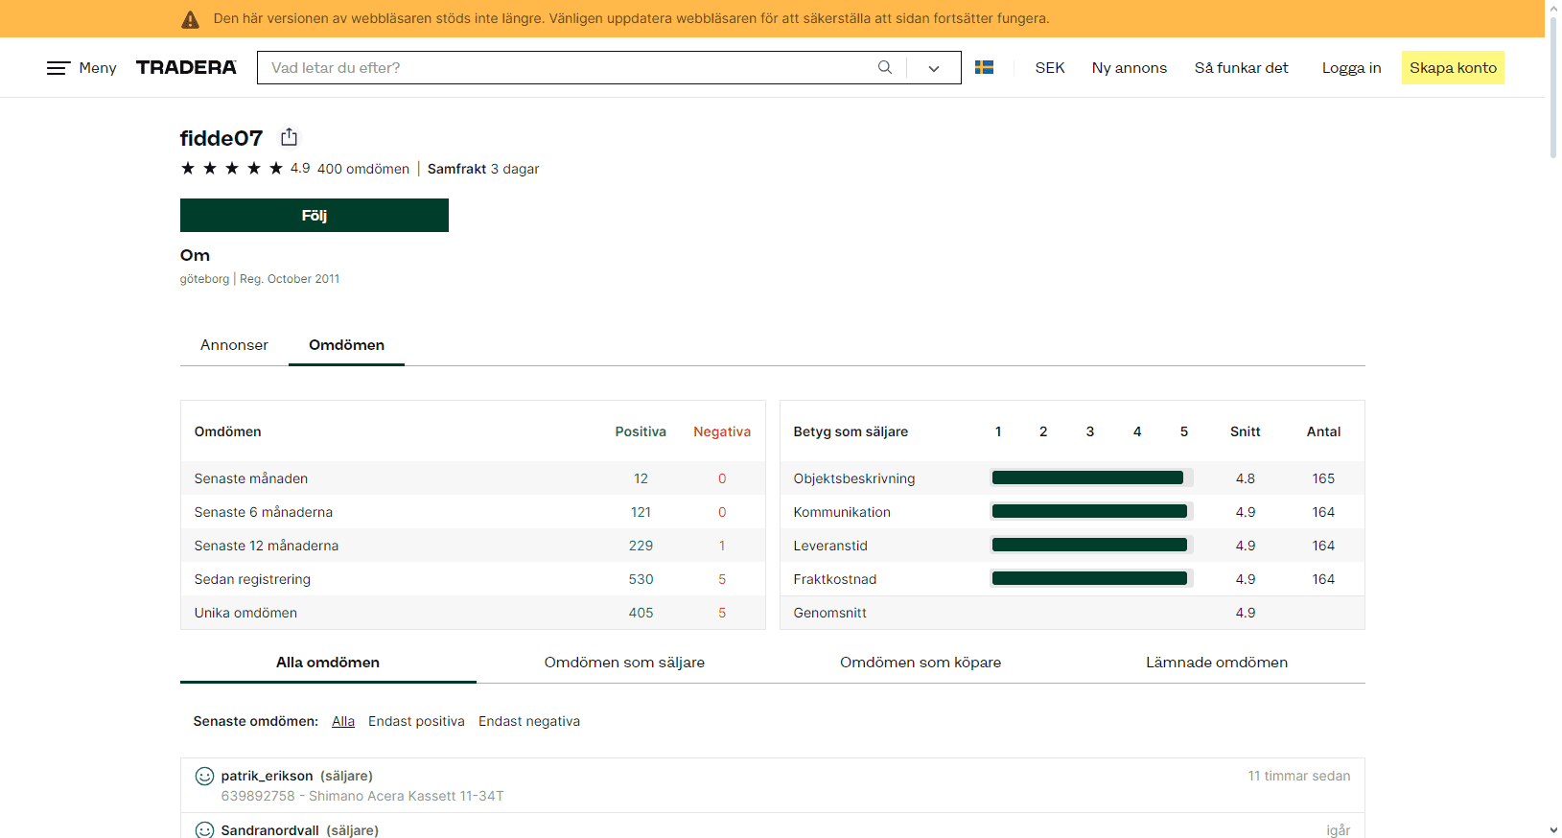The width and height of the screenshot is (1562, 838).
Task: Switch to the Annonser tab
Action: (x=234, y=345)
